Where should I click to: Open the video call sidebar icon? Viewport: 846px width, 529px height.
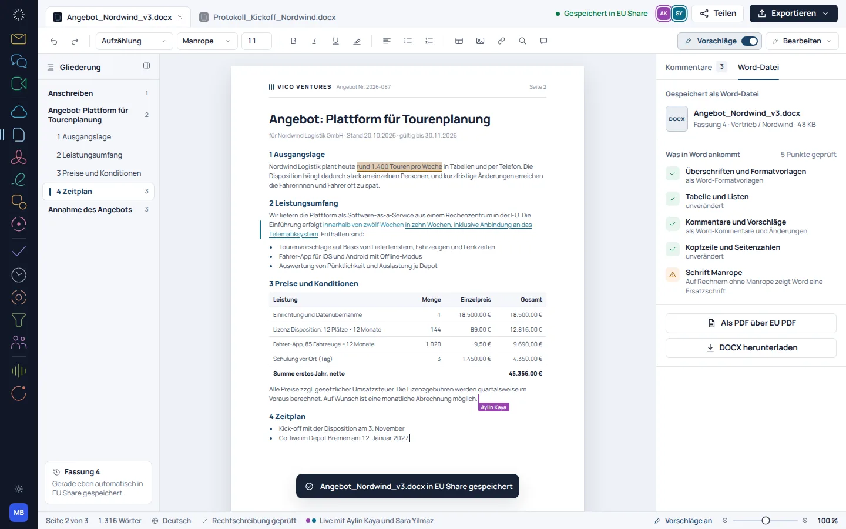coord(19,83)
